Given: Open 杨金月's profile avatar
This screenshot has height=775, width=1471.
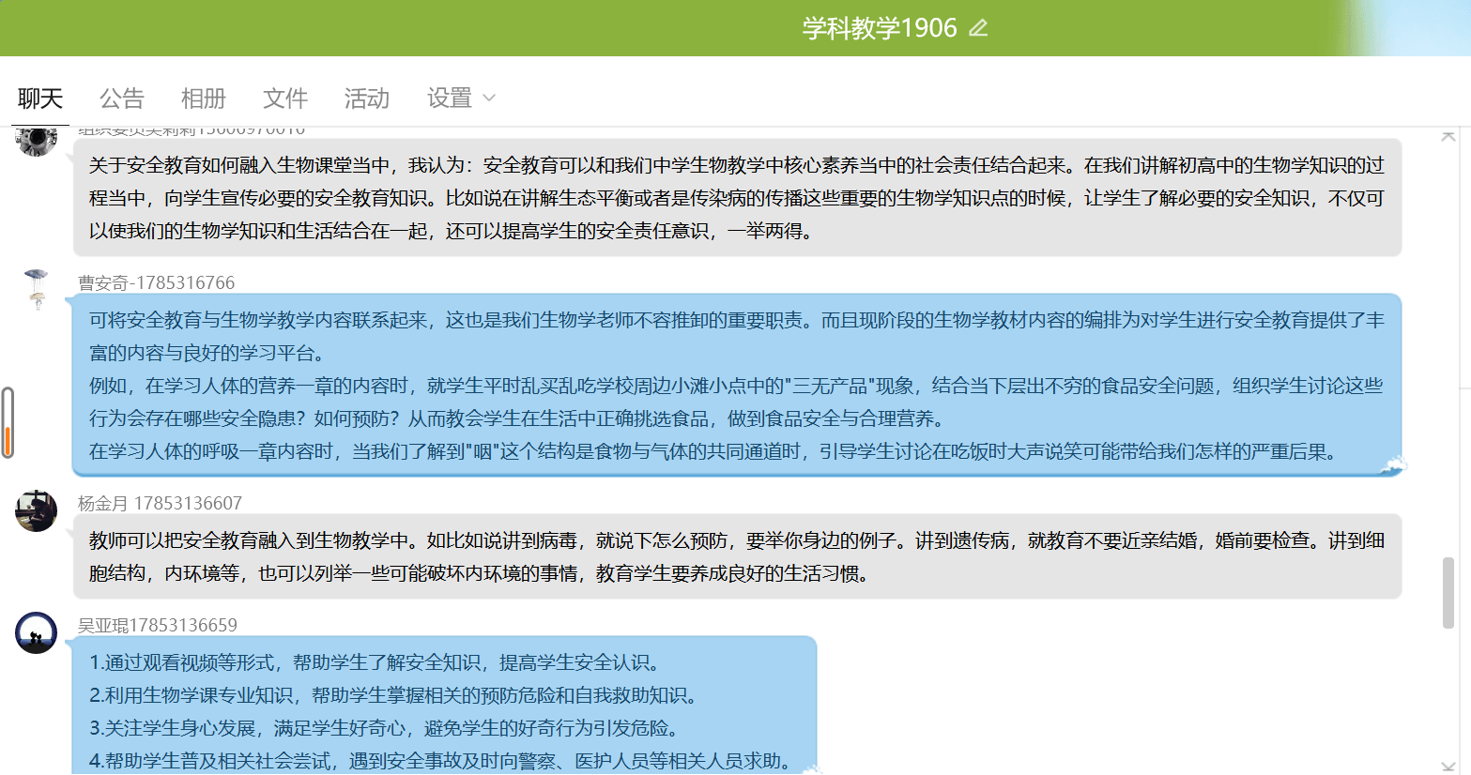Looking at the screenshot, I should (37, 510).
